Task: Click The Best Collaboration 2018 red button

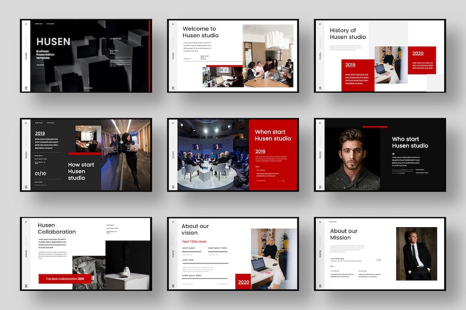Action: pyautogui.click(x=65, y=279)
